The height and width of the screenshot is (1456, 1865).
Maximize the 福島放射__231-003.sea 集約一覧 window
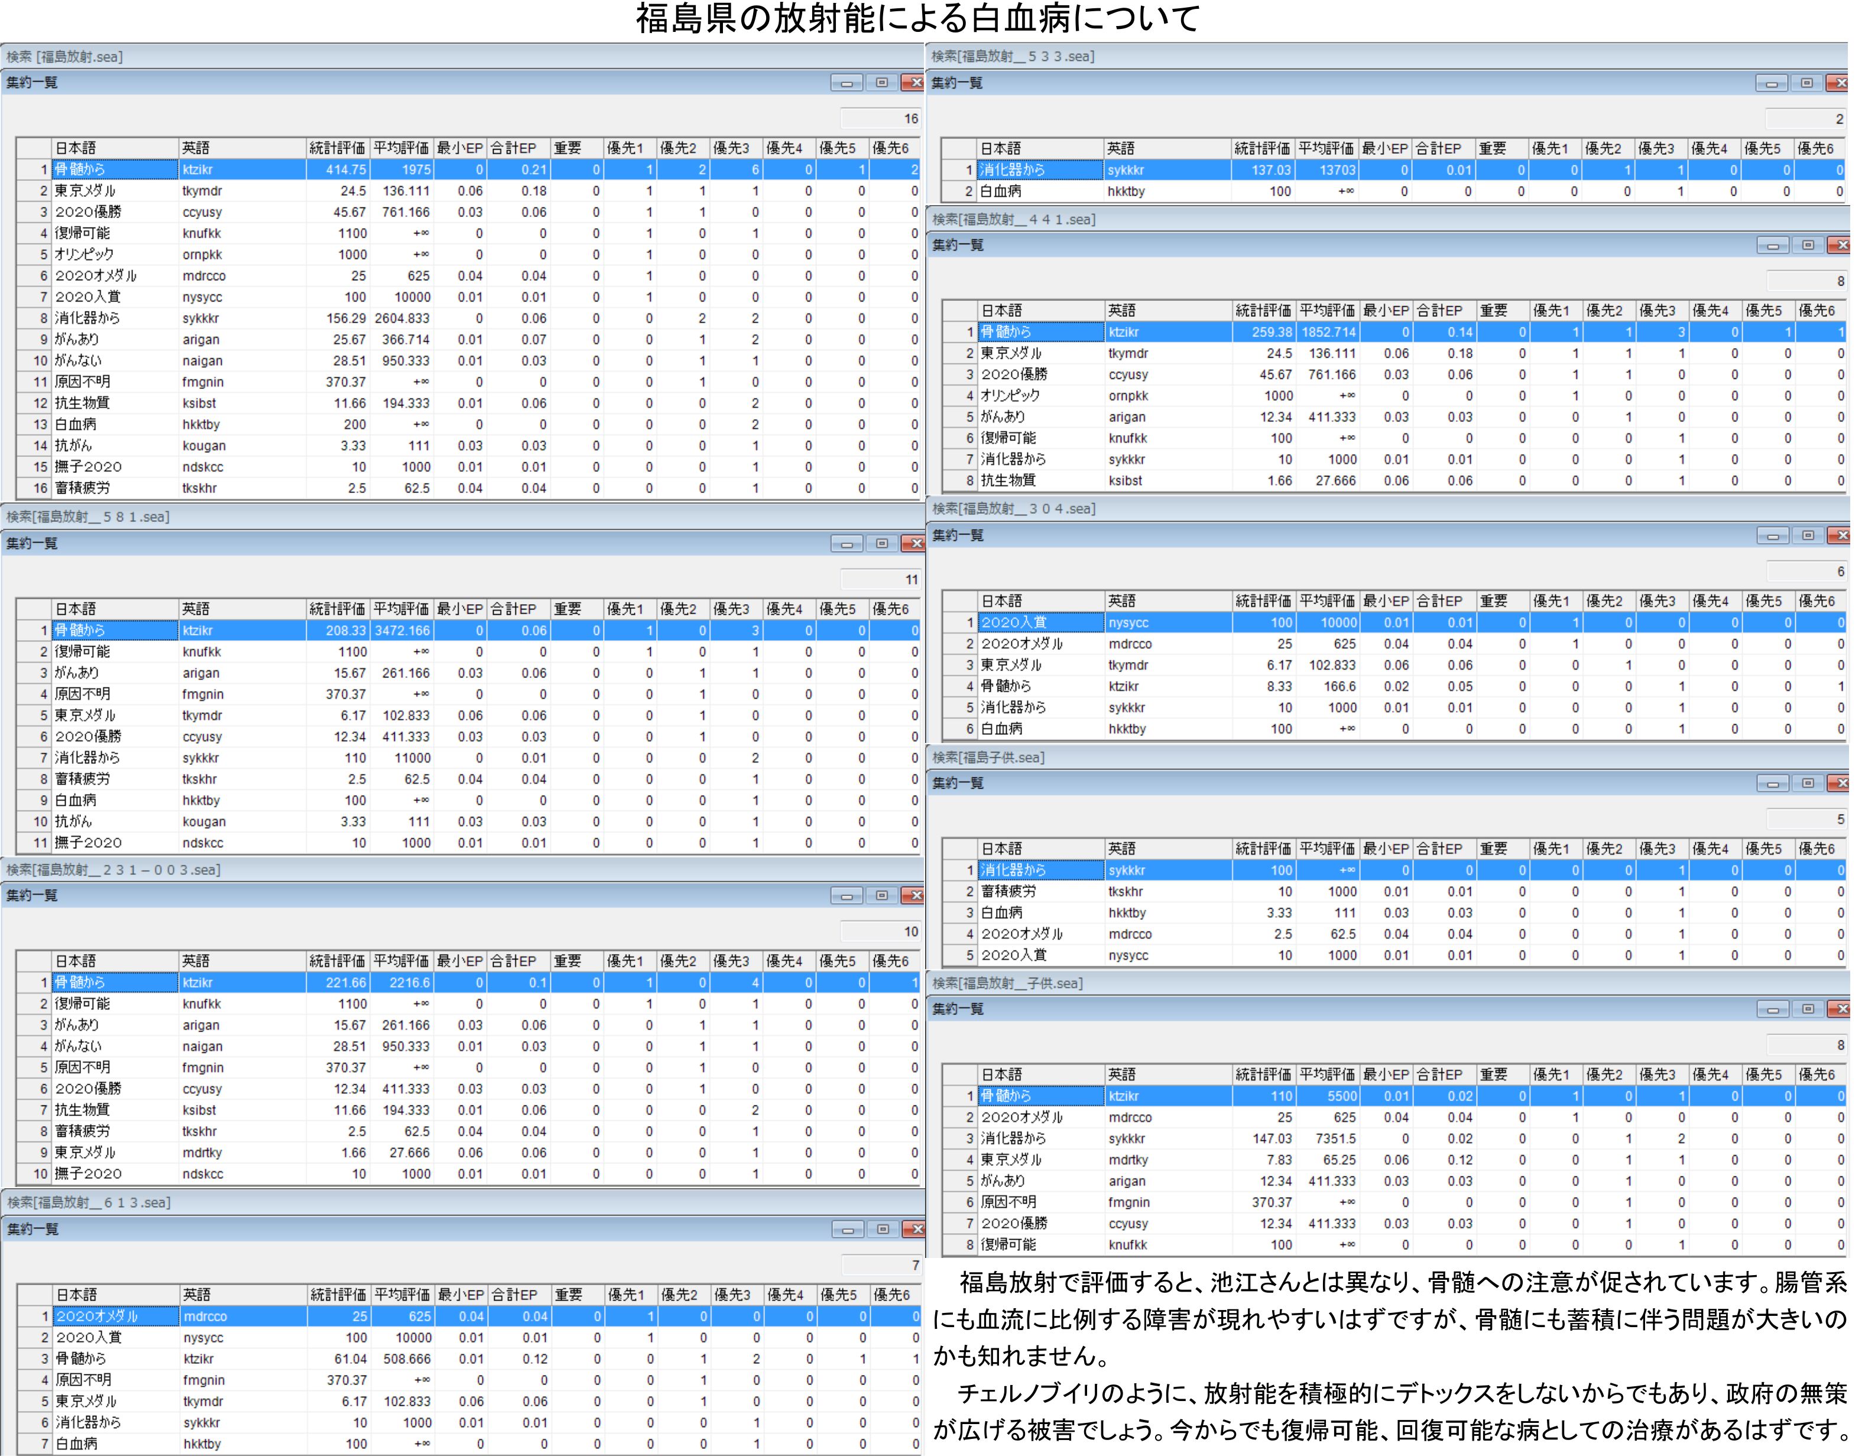pos(881,896)
